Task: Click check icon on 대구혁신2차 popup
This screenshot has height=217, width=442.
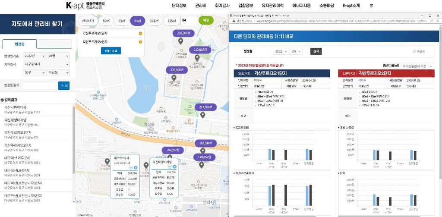Action: (x=130, y=167)
